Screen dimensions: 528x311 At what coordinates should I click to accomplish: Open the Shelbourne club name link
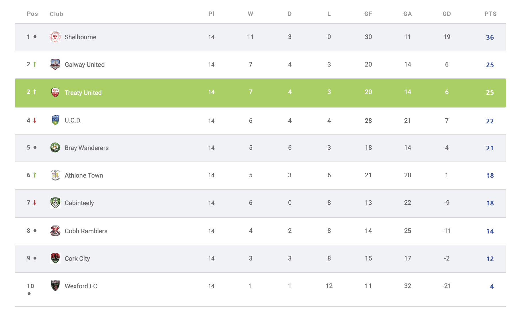[x=80, y=37]
